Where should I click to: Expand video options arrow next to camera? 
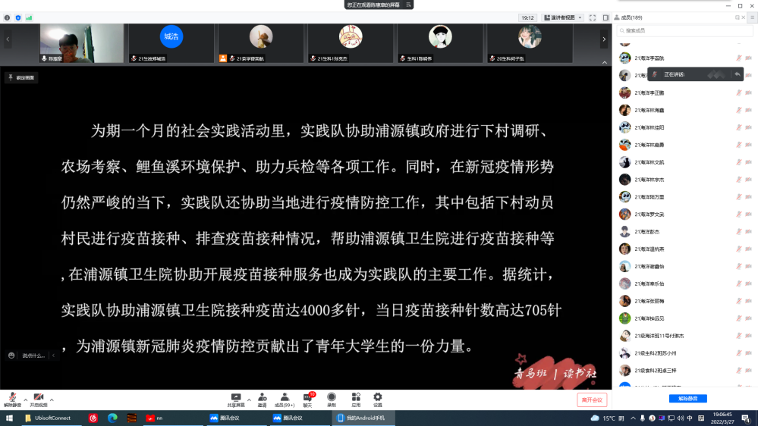(52, 399)
